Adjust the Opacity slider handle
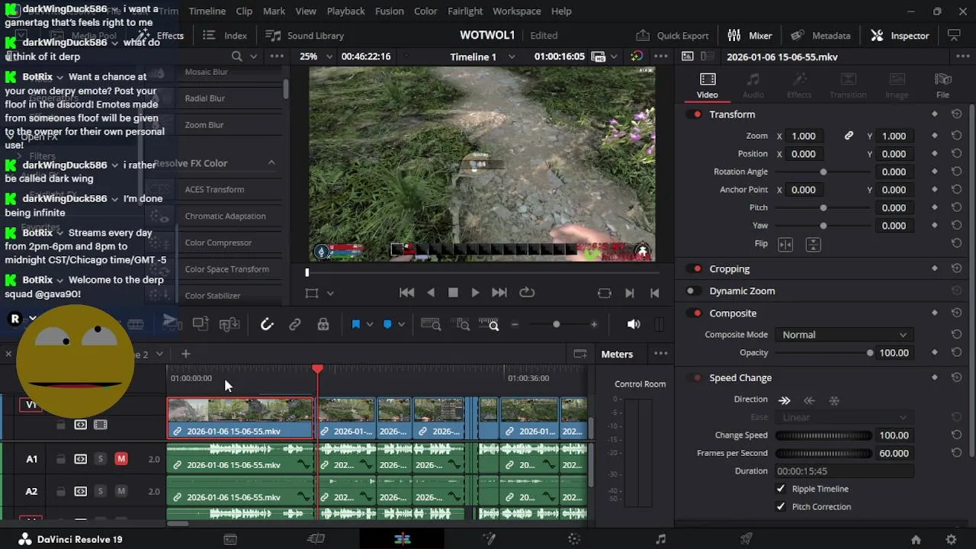Viewport: 976px width, 549px height. click(869, 353)
